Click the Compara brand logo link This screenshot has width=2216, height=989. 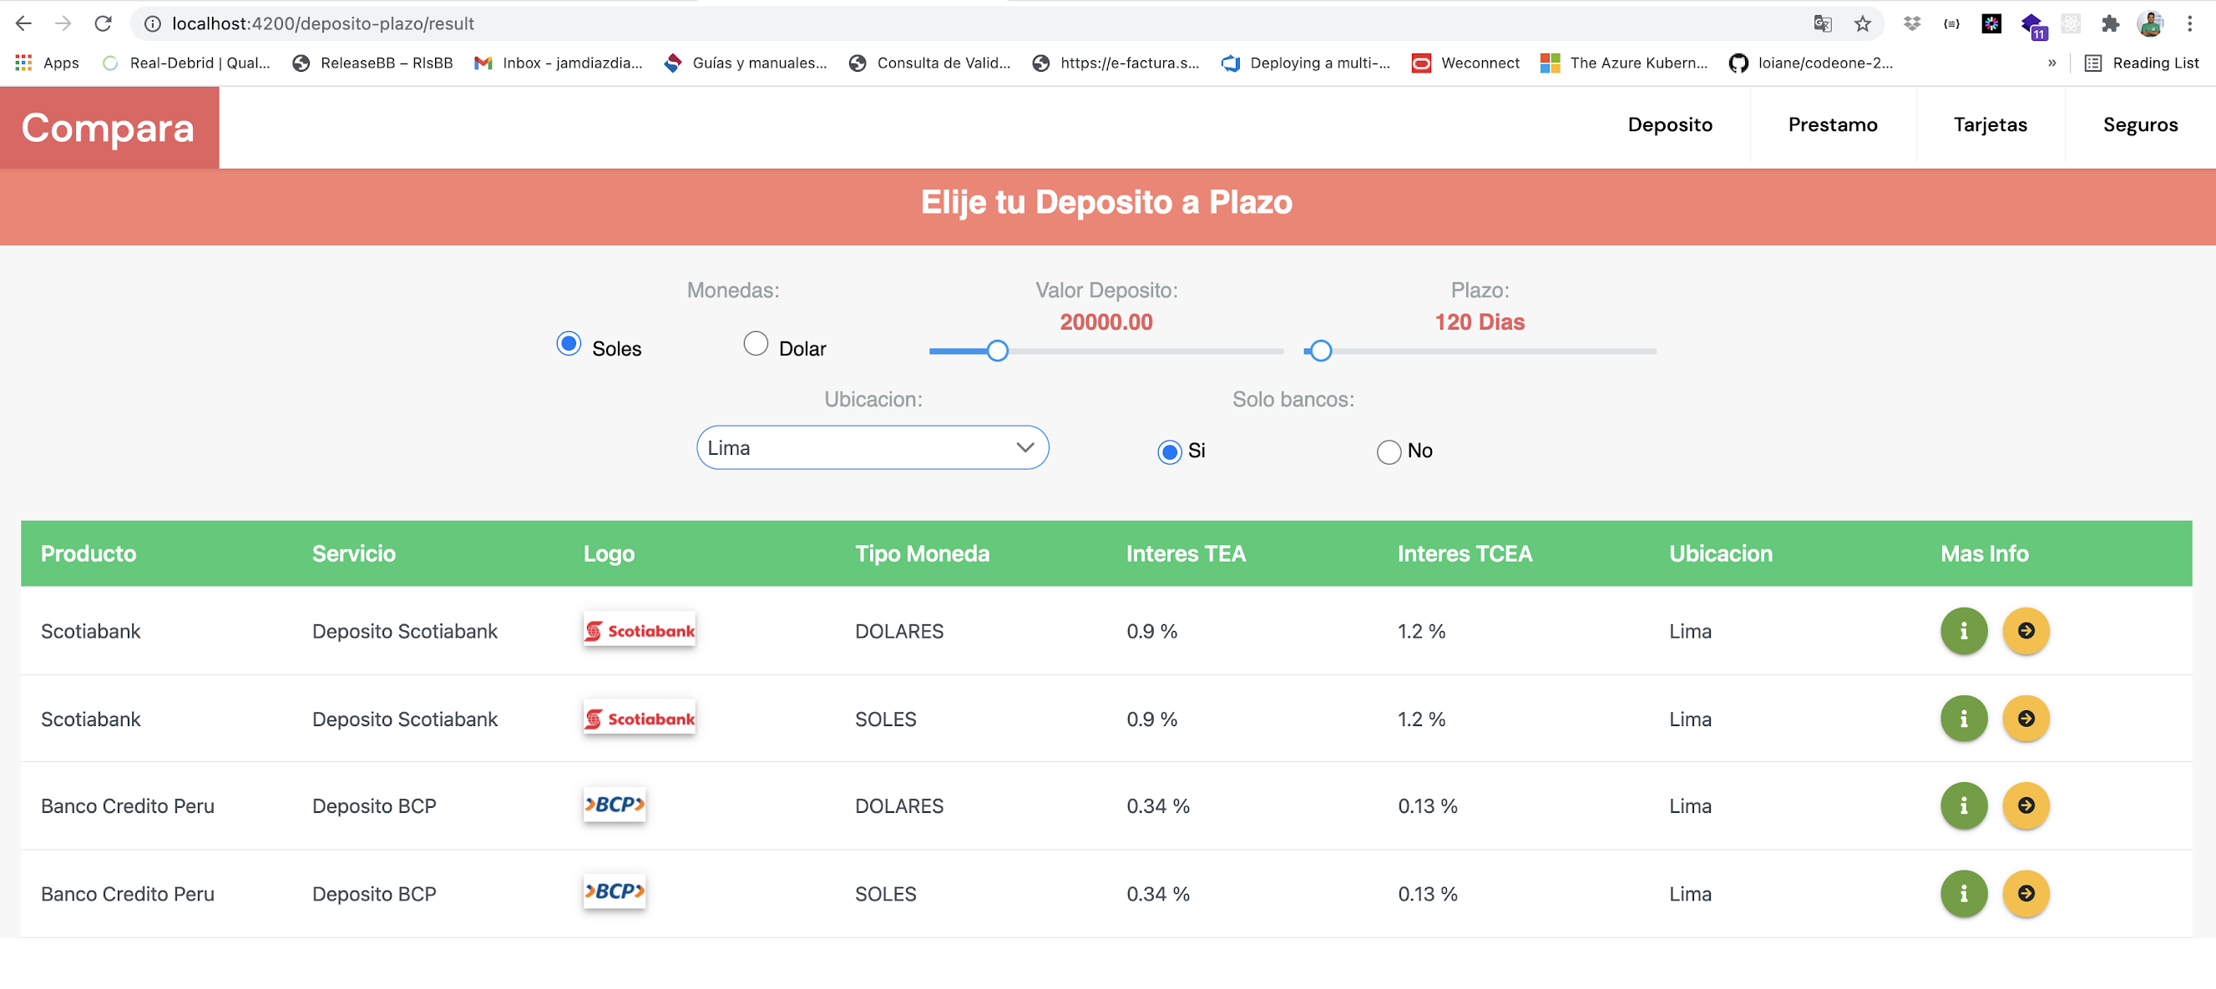point(109,128)
